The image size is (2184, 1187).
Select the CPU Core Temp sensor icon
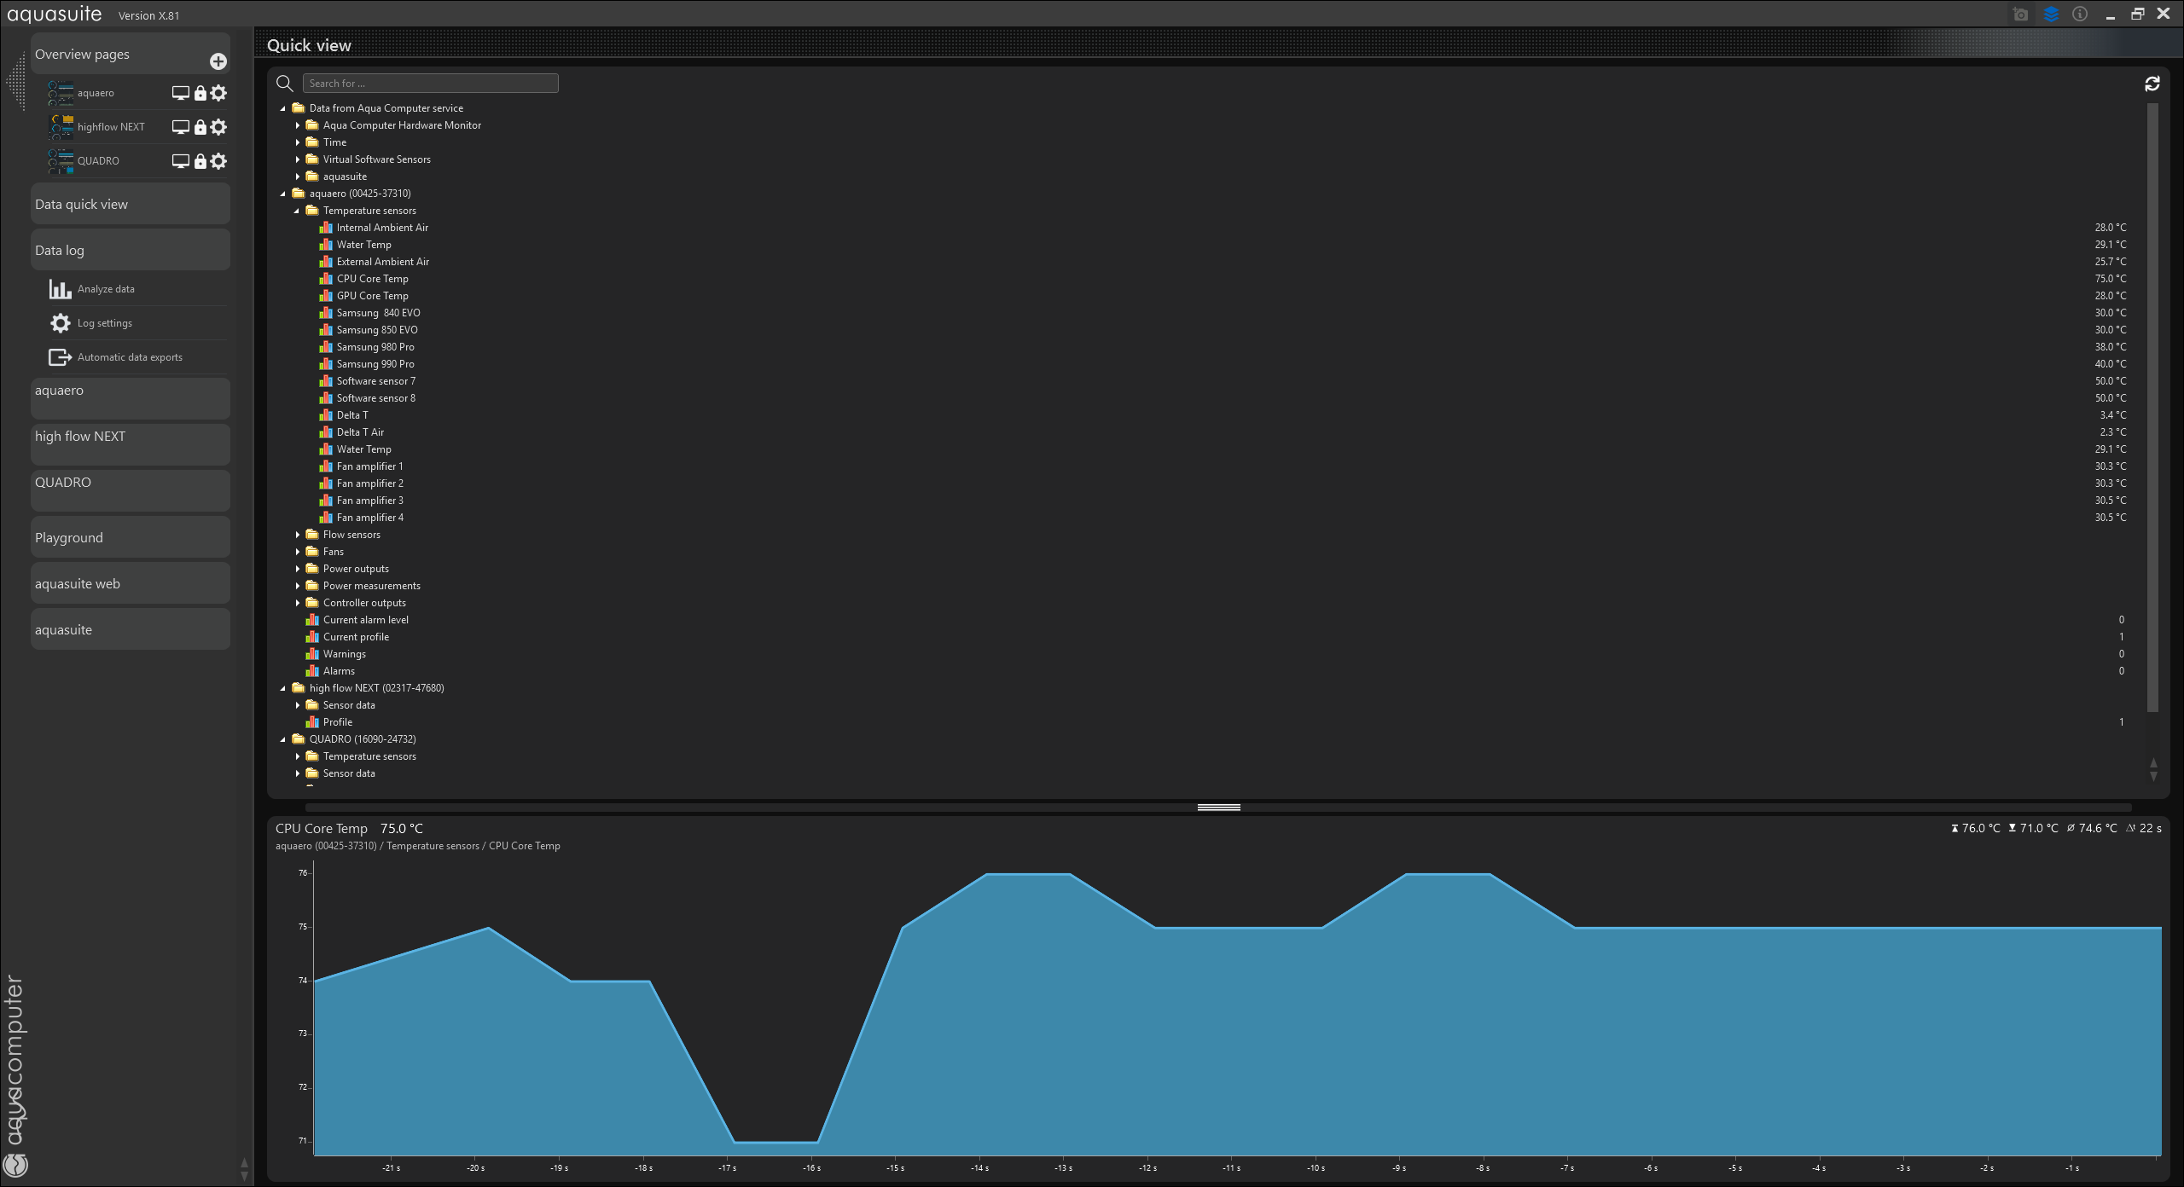coord(326,279)
